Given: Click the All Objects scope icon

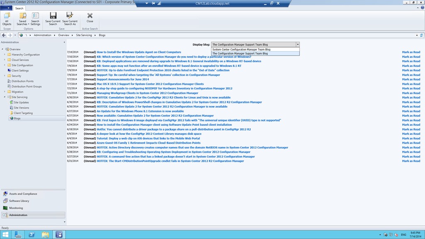Looking at the screenshot, I should coord(7,18).
